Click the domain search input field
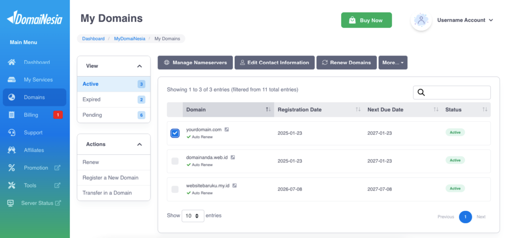The height and width of the screenshot is (238, 507). [452, 93]
